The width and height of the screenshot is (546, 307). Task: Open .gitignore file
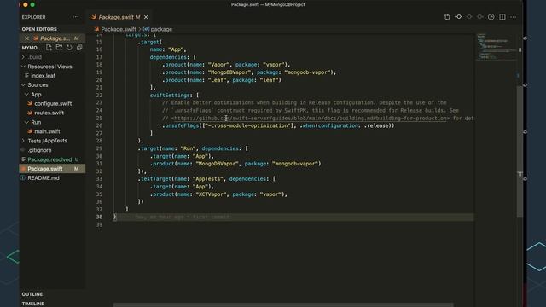[x=39, y=150]
